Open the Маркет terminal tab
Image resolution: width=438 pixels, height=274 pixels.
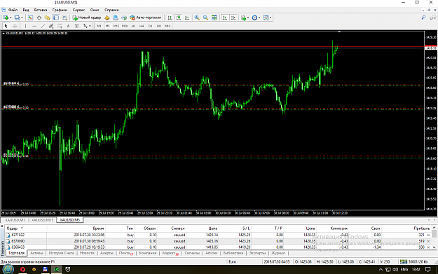(x=170, y=253)
